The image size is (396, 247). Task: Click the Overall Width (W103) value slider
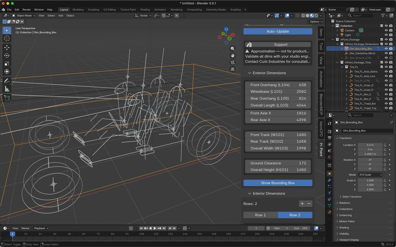tap(278, 149)
